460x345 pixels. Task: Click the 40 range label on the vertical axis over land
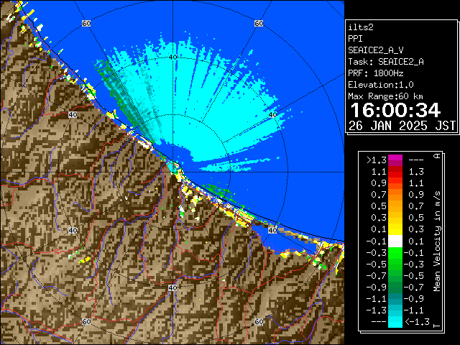coord(172,287)
